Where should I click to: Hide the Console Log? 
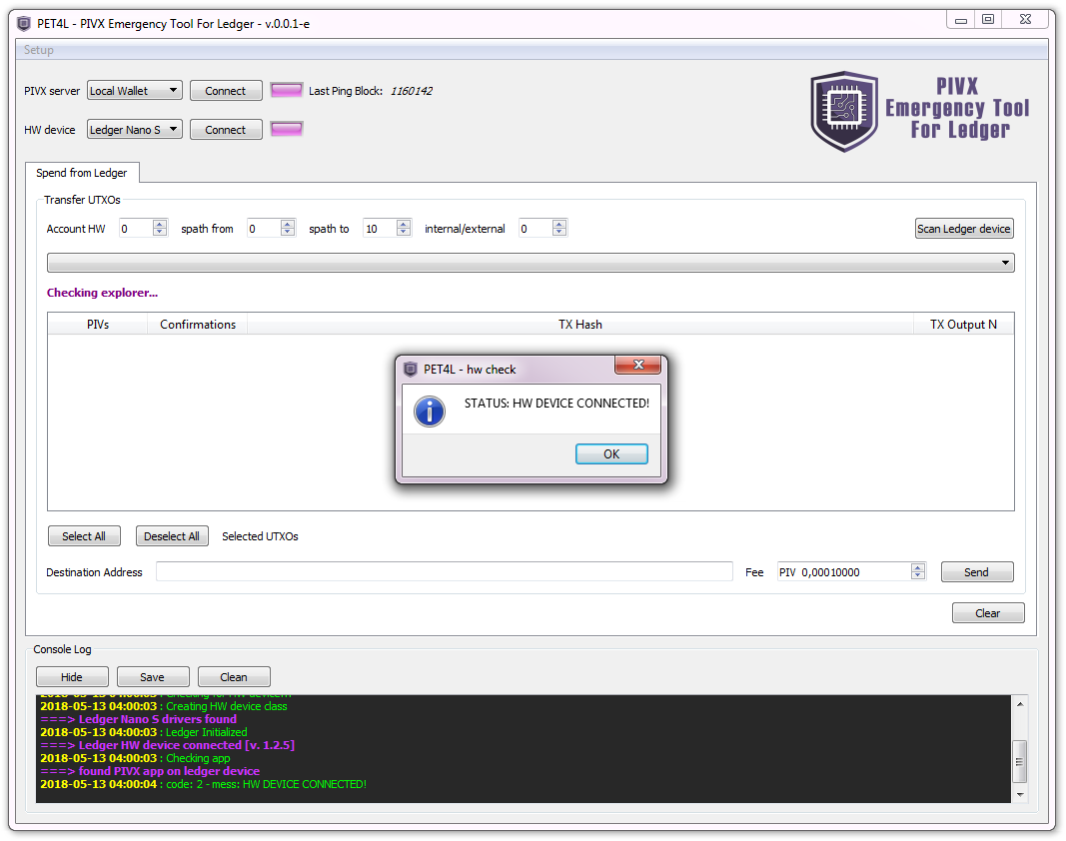coord(71,676)
